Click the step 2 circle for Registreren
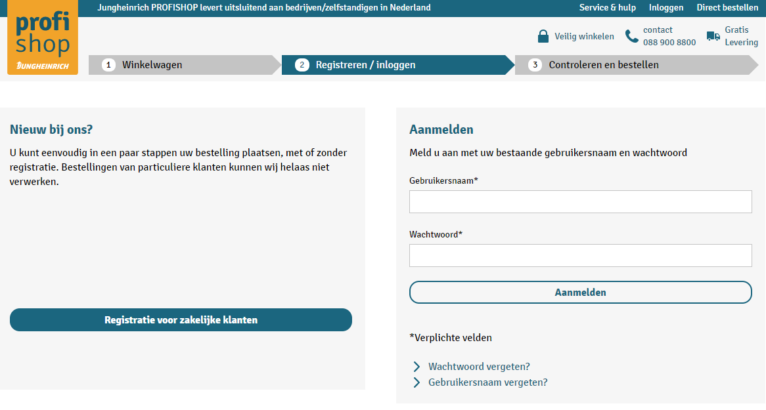 click(x=302, y=65)
